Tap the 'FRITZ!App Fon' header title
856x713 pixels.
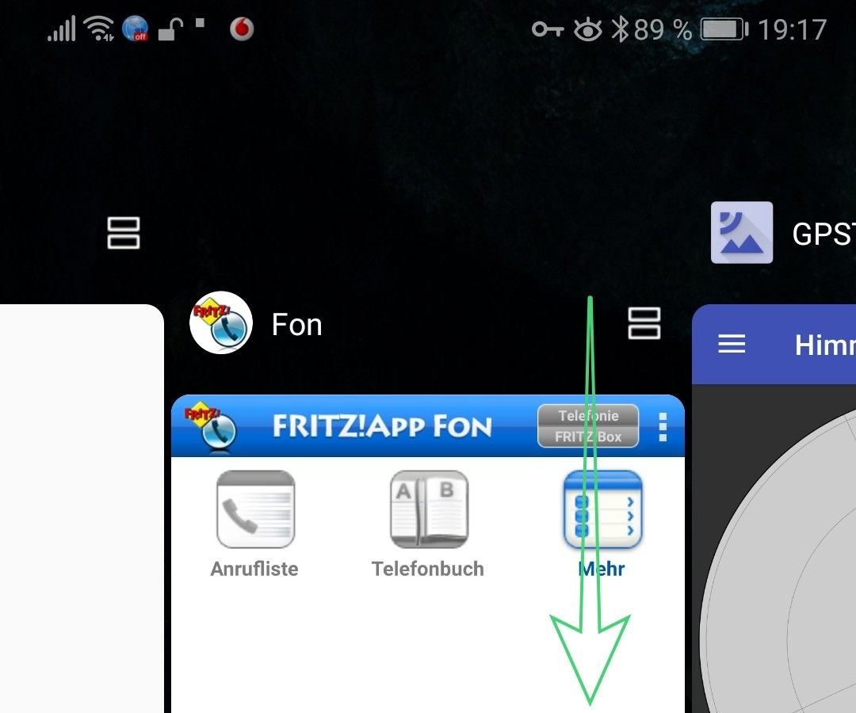382,426
